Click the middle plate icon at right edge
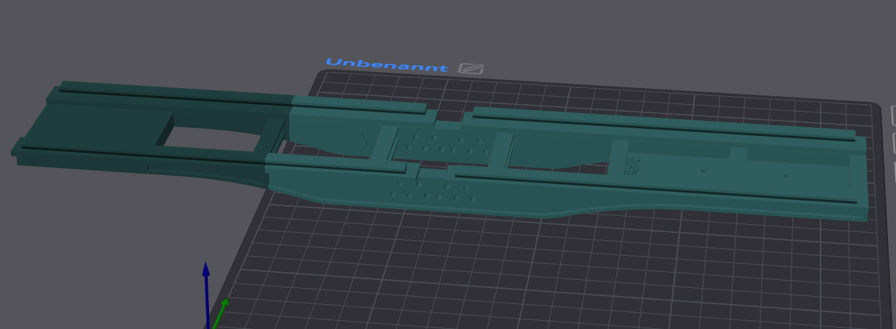896x329 pixels. (893, 143)
